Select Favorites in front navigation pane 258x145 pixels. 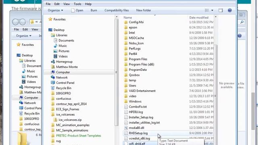57,19
